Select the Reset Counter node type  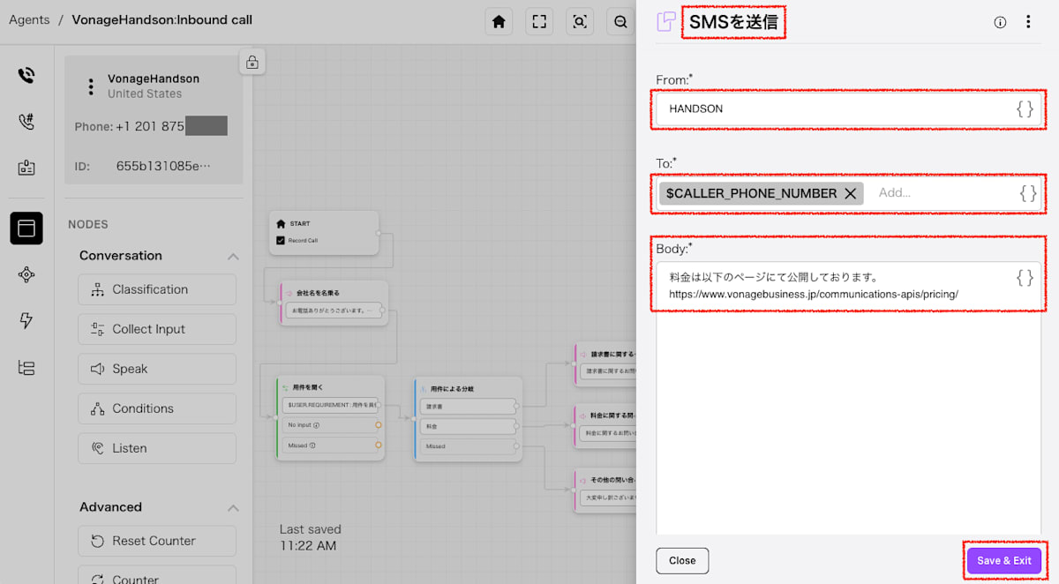157,541
